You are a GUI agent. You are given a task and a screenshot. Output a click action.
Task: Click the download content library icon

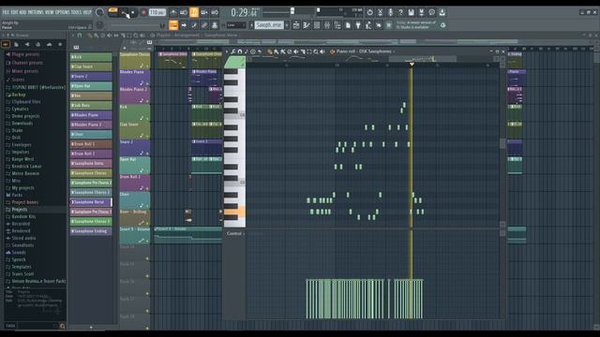[442, 12]
